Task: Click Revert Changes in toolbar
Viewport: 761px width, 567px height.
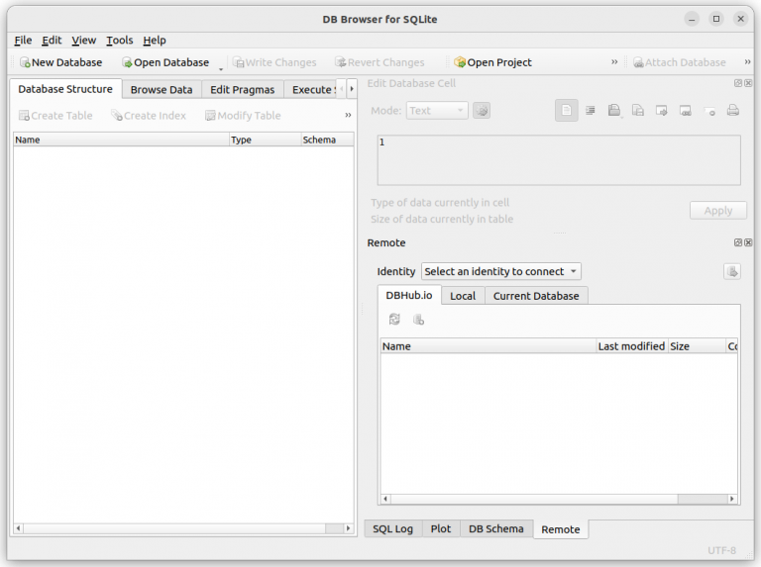Action: (380, 62)
